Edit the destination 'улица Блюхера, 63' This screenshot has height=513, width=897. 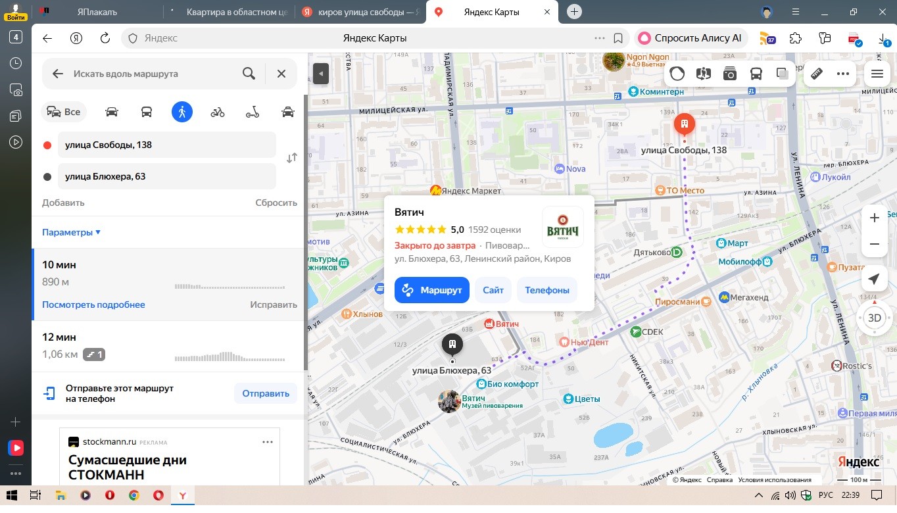167,176
